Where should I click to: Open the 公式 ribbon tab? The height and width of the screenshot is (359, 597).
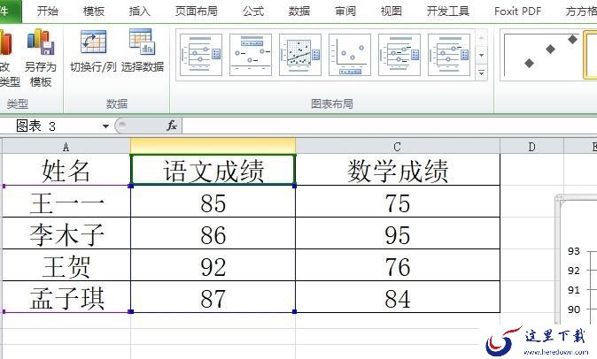point(253,11)
